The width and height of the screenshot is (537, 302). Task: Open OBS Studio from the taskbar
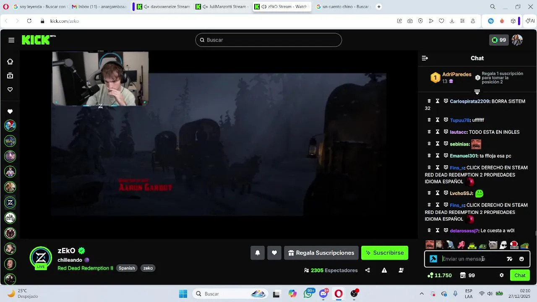tap(355, 294)
